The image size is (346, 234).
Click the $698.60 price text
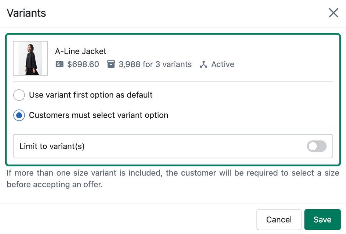click(83, 64)
